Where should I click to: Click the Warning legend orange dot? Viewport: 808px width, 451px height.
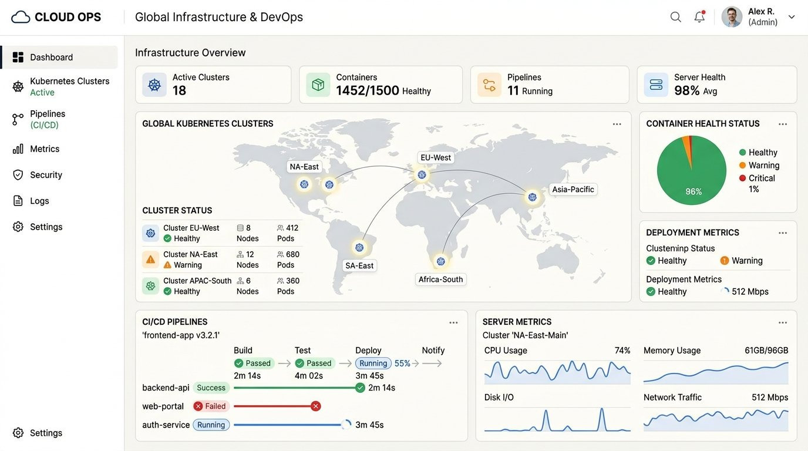point(743,166)
